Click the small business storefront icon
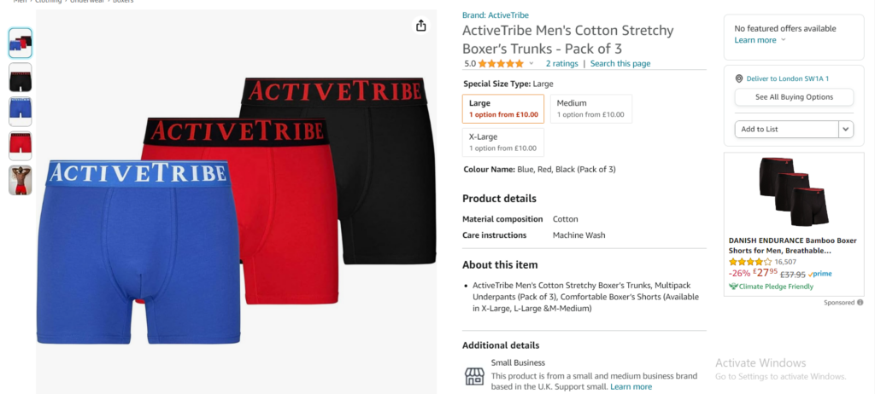The width and height of the screenshot is (875, 394). [474, 376]
